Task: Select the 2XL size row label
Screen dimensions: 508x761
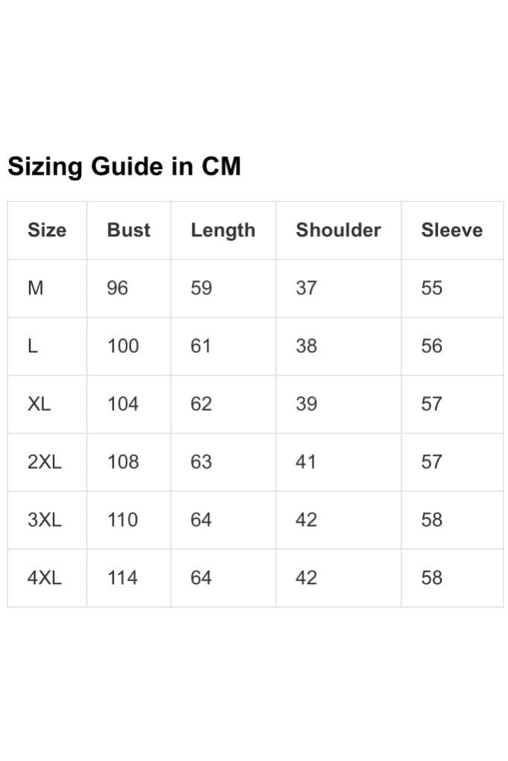Action: coord(45,462)
